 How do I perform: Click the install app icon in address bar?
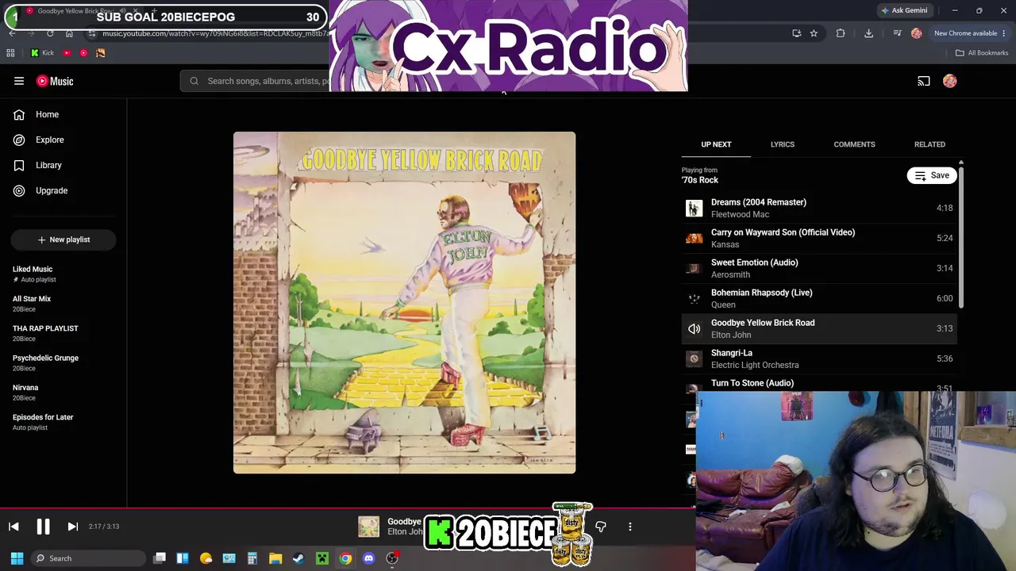pos(796,33)
